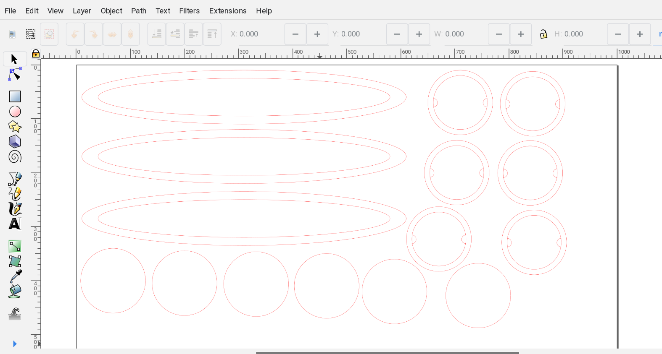
Task: Select the Ellipse/Circle tool
Action: tap(15, 112)
